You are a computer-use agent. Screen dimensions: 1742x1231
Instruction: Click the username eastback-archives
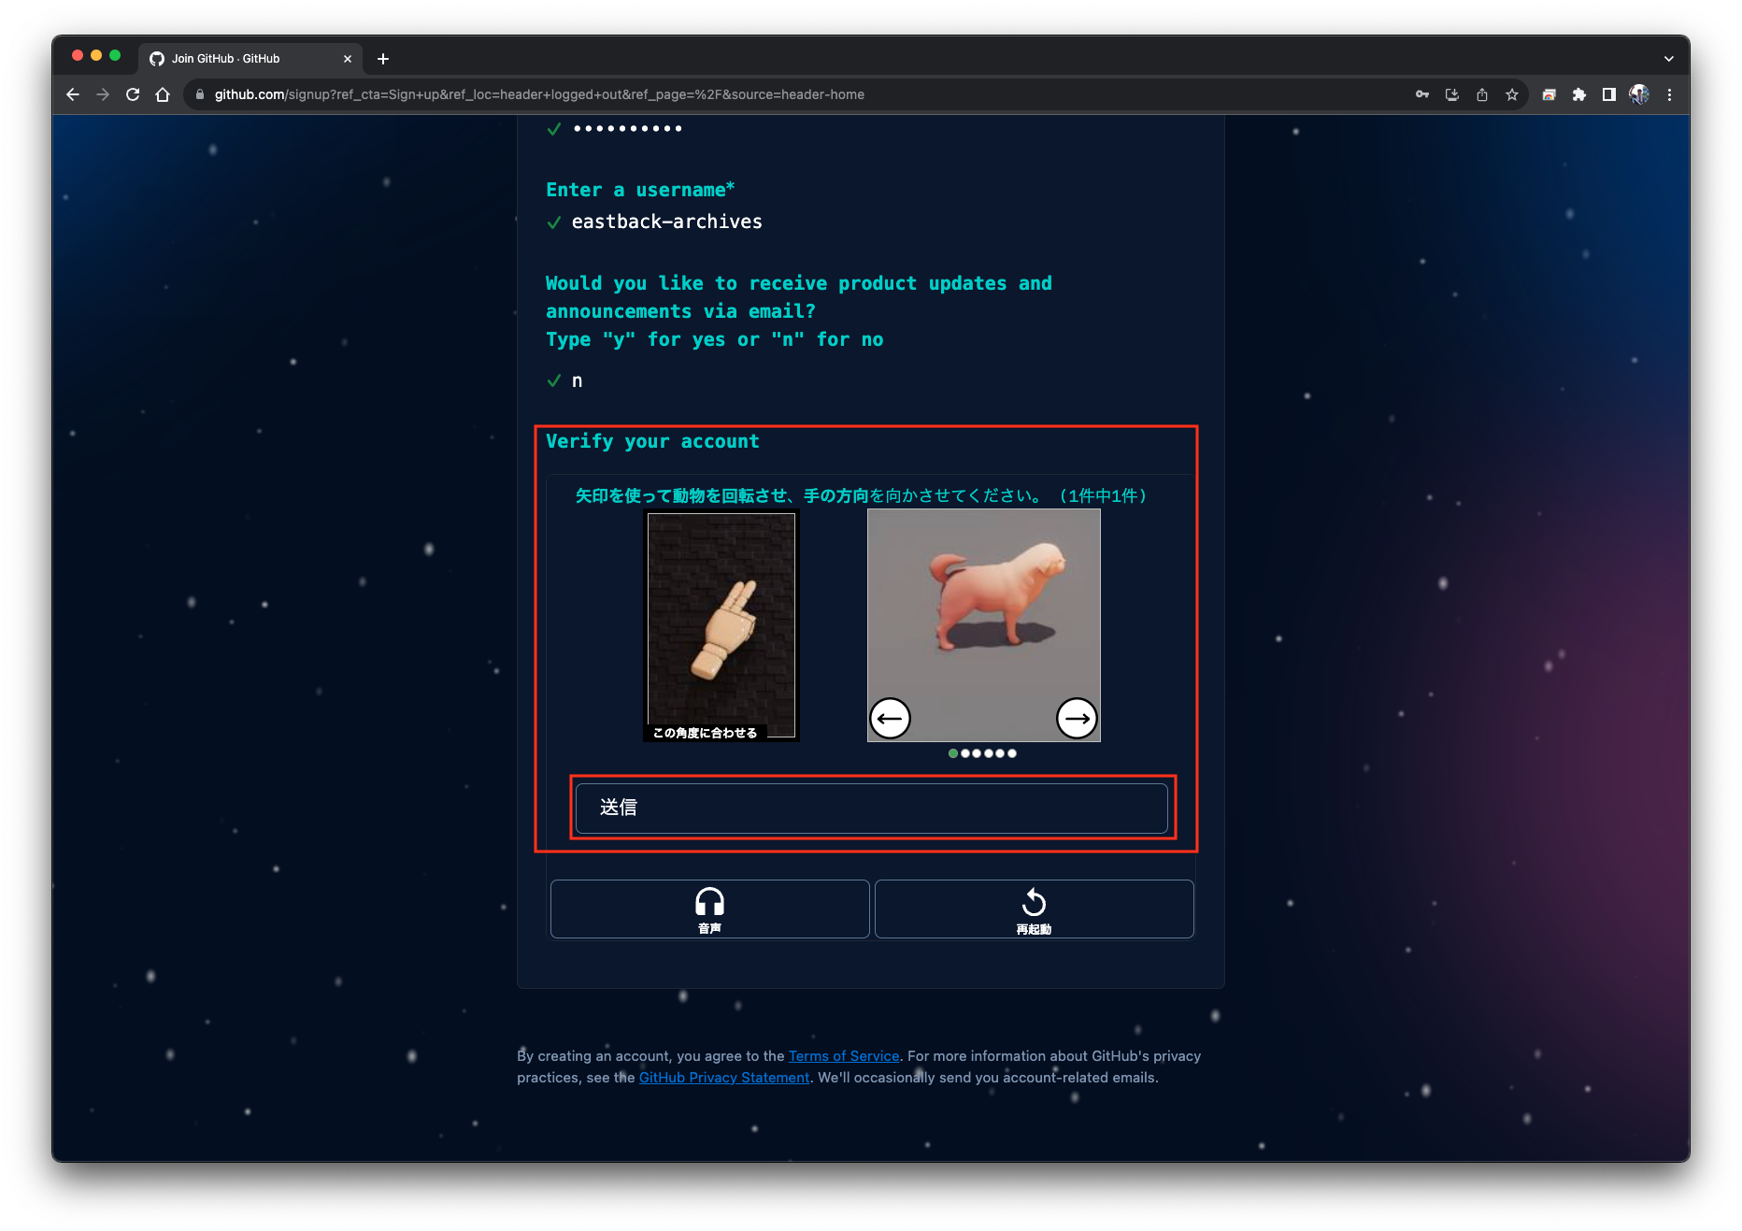tap(667, 222)
